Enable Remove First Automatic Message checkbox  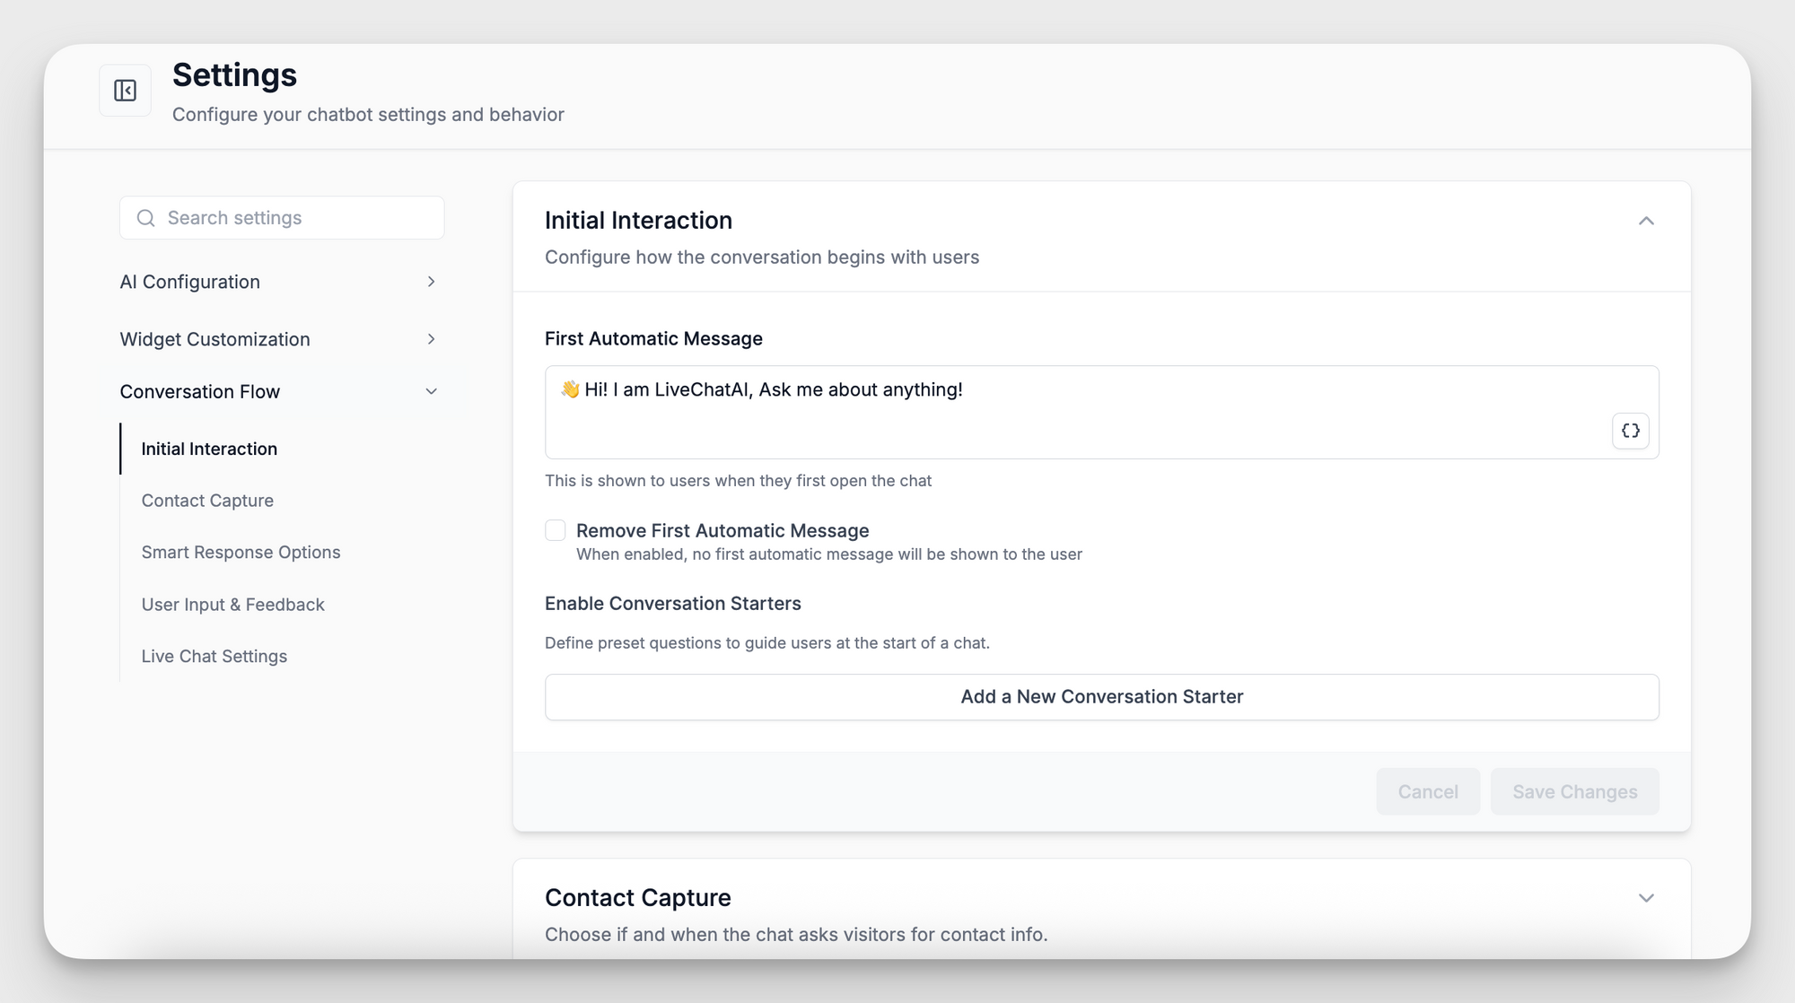(556, 530)
